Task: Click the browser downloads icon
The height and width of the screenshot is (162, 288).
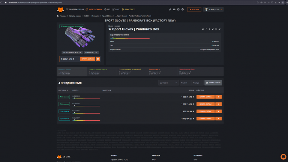Action: [276, 3]
